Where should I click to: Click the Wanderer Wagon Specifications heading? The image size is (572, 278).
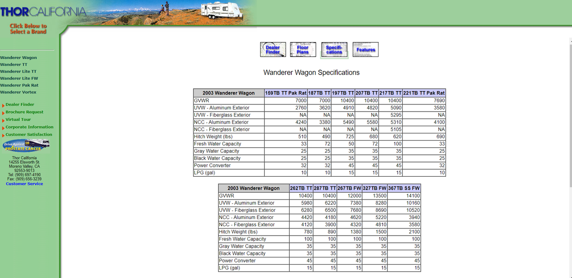pos(311,72)
